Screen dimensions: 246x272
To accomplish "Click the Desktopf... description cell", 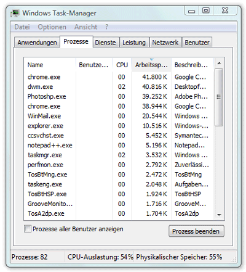I will pyautogui.click(x=190, y=87).
